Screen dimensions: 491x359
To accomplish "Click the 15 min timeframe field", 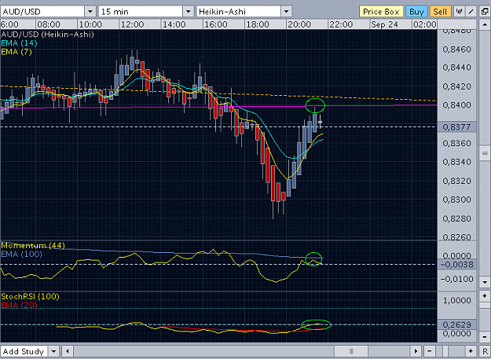I will (141, 12).
